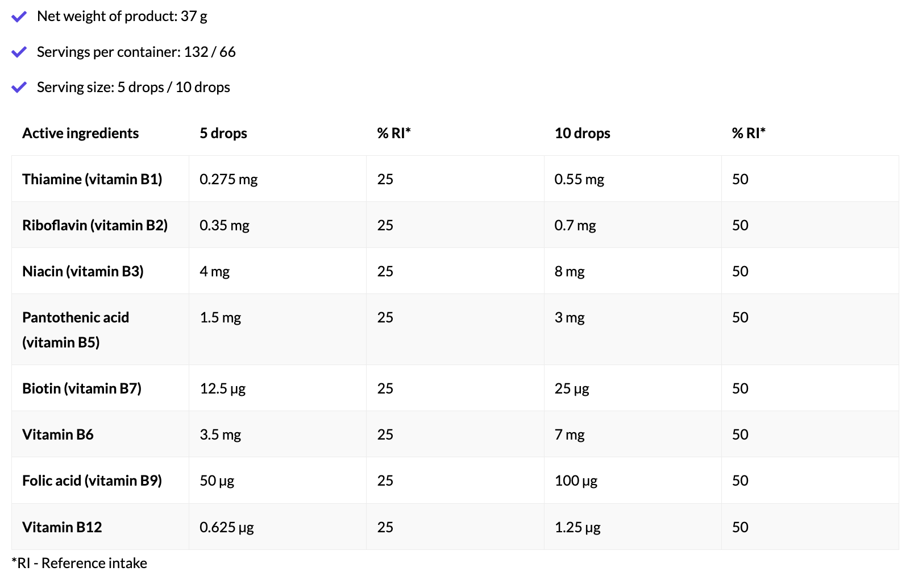This screenshot has width=914, height=588.
Task: Select the Thiamine (vitamin B1) row label
Action: click(92, 179)
